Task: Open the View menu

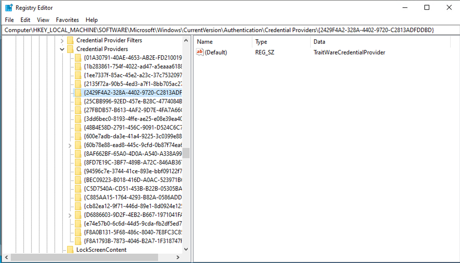Action: click(x=43, y=20)
